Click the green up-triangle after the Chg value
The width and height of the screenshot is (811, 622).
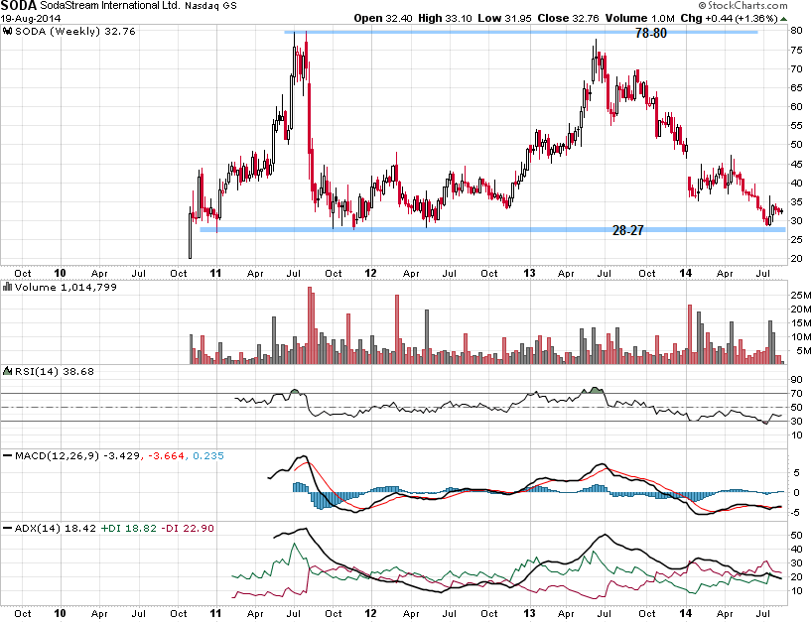784,19
